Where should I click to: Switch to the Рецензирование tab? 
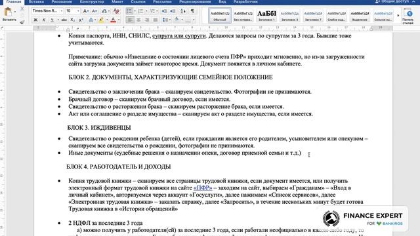(195, 1)
